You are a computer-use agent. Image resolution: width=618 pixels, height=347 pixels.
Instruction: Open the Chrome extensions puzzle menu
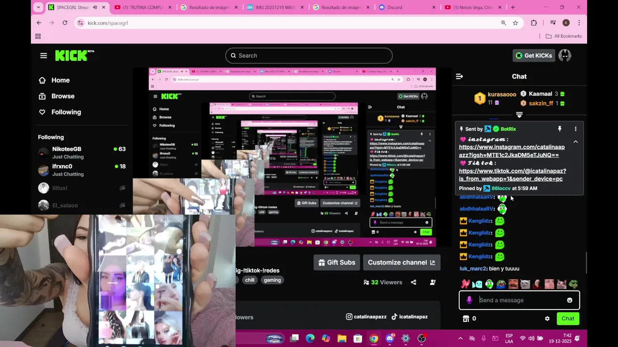534,23
